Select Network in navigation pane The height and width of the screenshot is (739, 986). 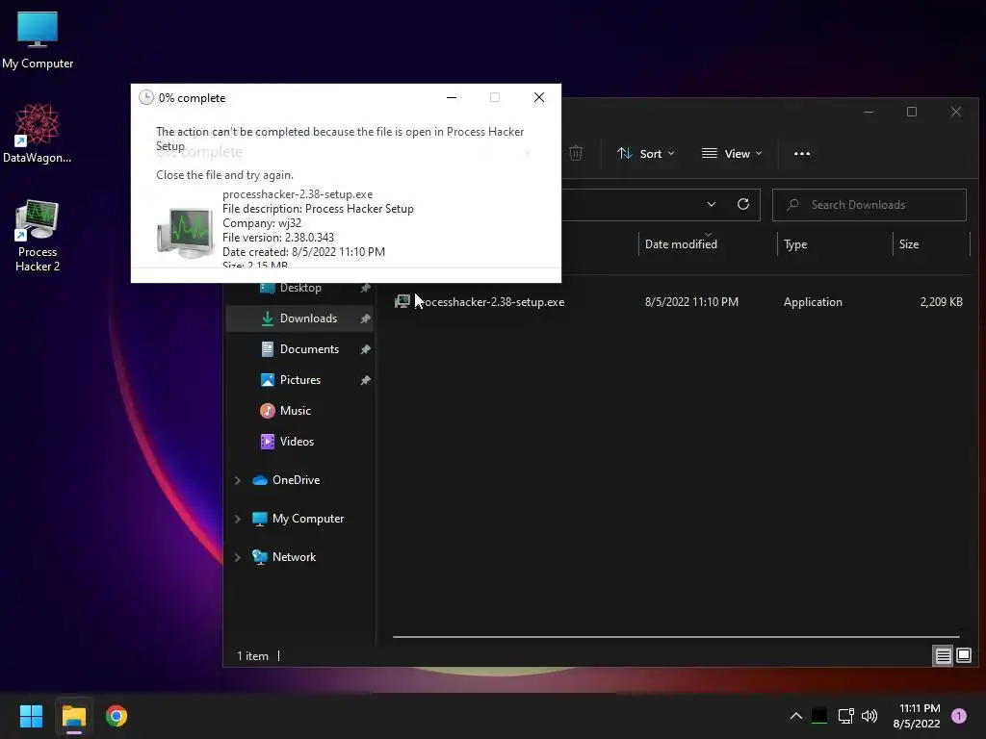pos(294,557)
